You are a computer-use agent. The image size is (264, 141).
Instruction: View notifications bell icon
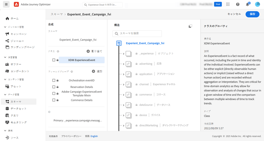[247, 5]
